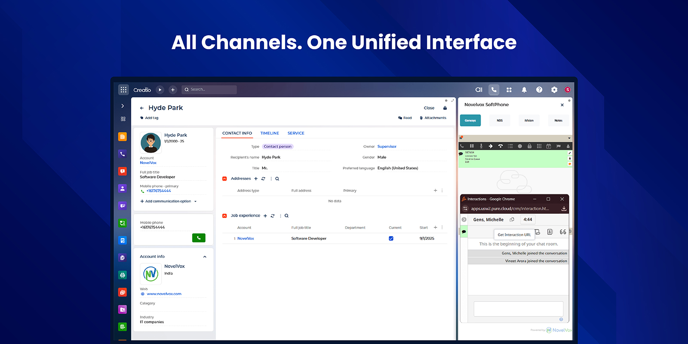Viewport: 688px width, 344px height.
Task: Switch to the TIMELINE tab
Action: tap(270, 133)
